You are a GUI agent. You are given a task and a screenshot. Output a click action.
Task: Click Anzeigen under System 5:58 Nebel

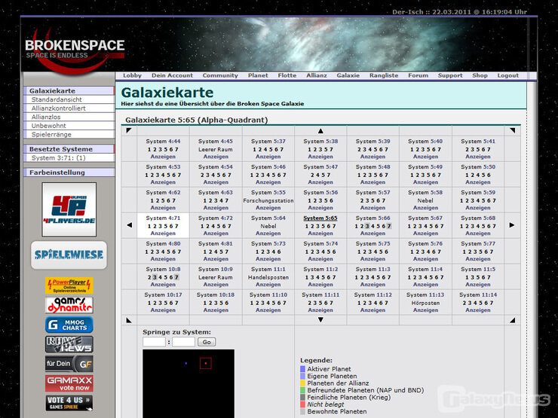tap(425, 208)
